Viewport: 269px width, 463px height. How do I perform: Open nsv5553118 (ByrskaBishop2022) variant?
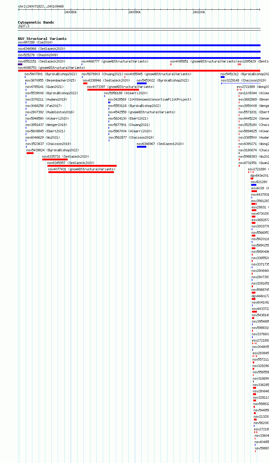[134, 106]
